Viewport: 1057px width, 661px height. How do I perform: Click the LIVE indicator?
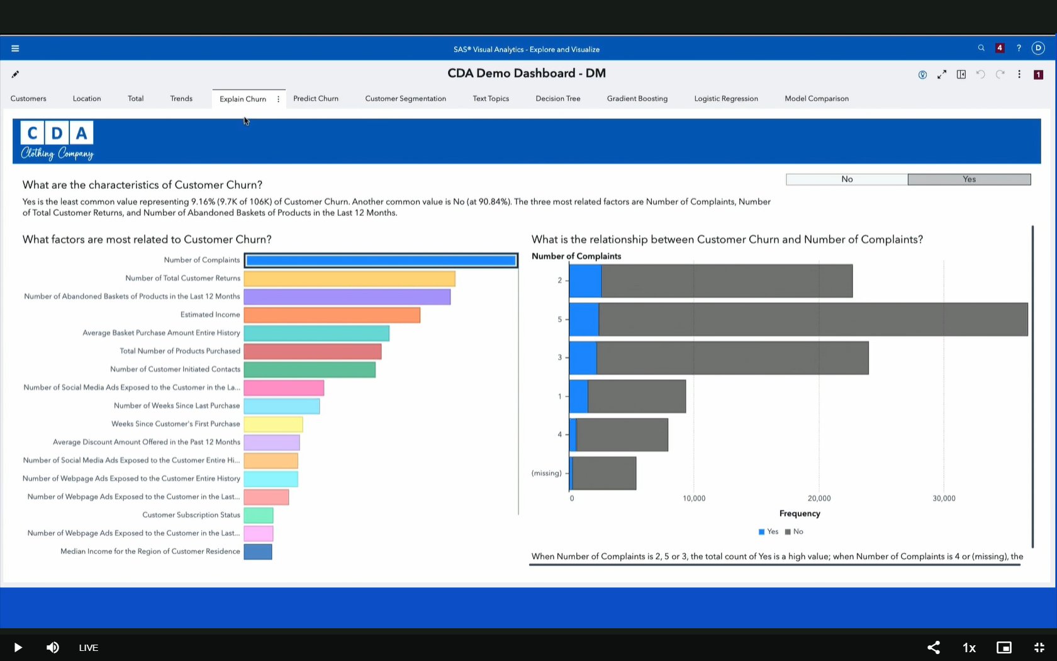pyautogui.click(x=89, y=647)
